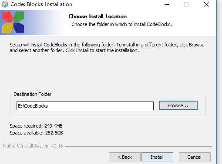
Task: Minimize the Code::Blocks Installation window
Action: click(x=167, y=4)
